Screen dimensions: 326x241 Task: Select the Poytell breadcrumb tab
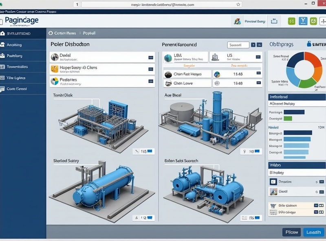click(x=89, y=33)
